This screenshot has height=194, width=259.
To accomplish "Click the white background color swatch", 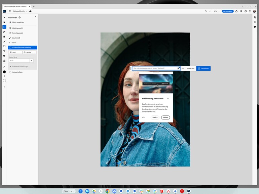I will point(4,81).
